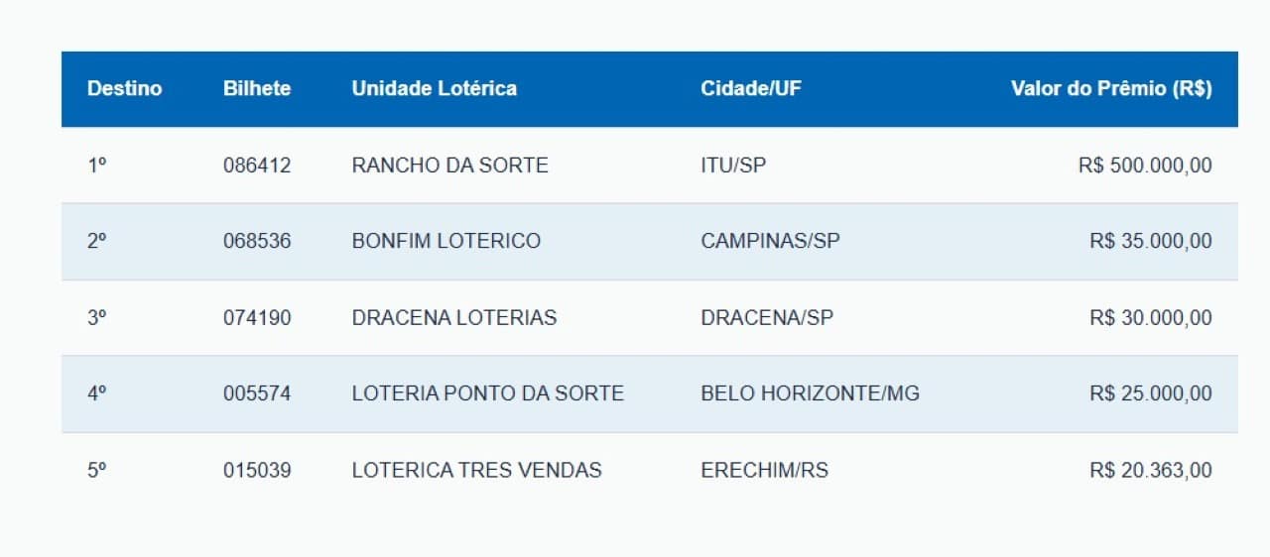The height and width of the screenshot is (557, 1270).
Task: Click the Destino column header
Action: tap(124, 88)
